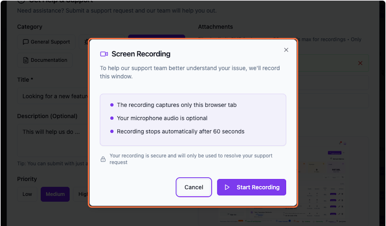The height and width of the screenshot is (226, 386).
Task: Click the document icon on the Documentation button
Action: [26, 60]
